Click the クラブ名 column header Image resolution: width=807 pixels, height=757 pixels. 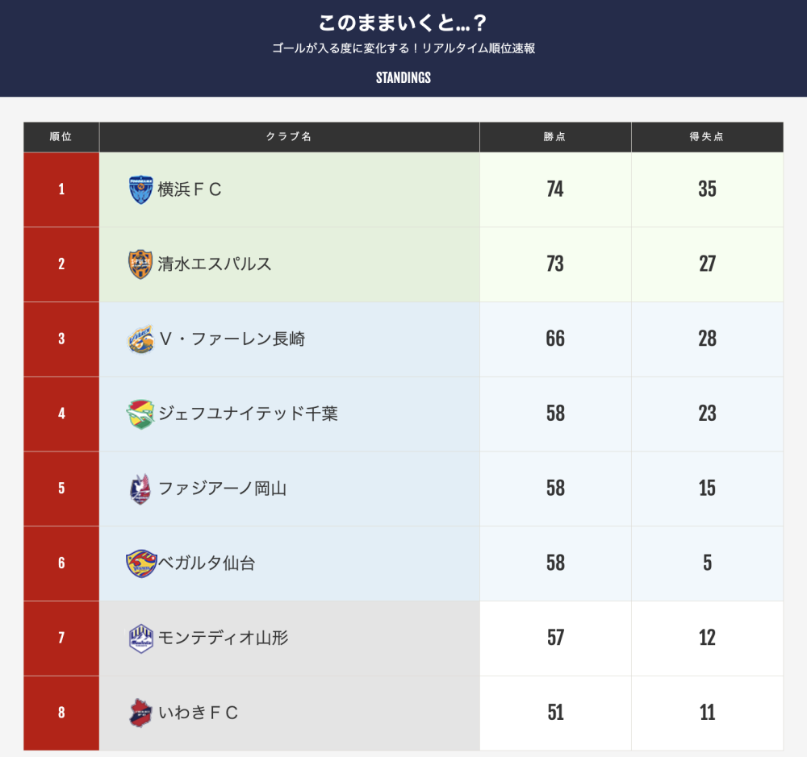pos(289,137)
